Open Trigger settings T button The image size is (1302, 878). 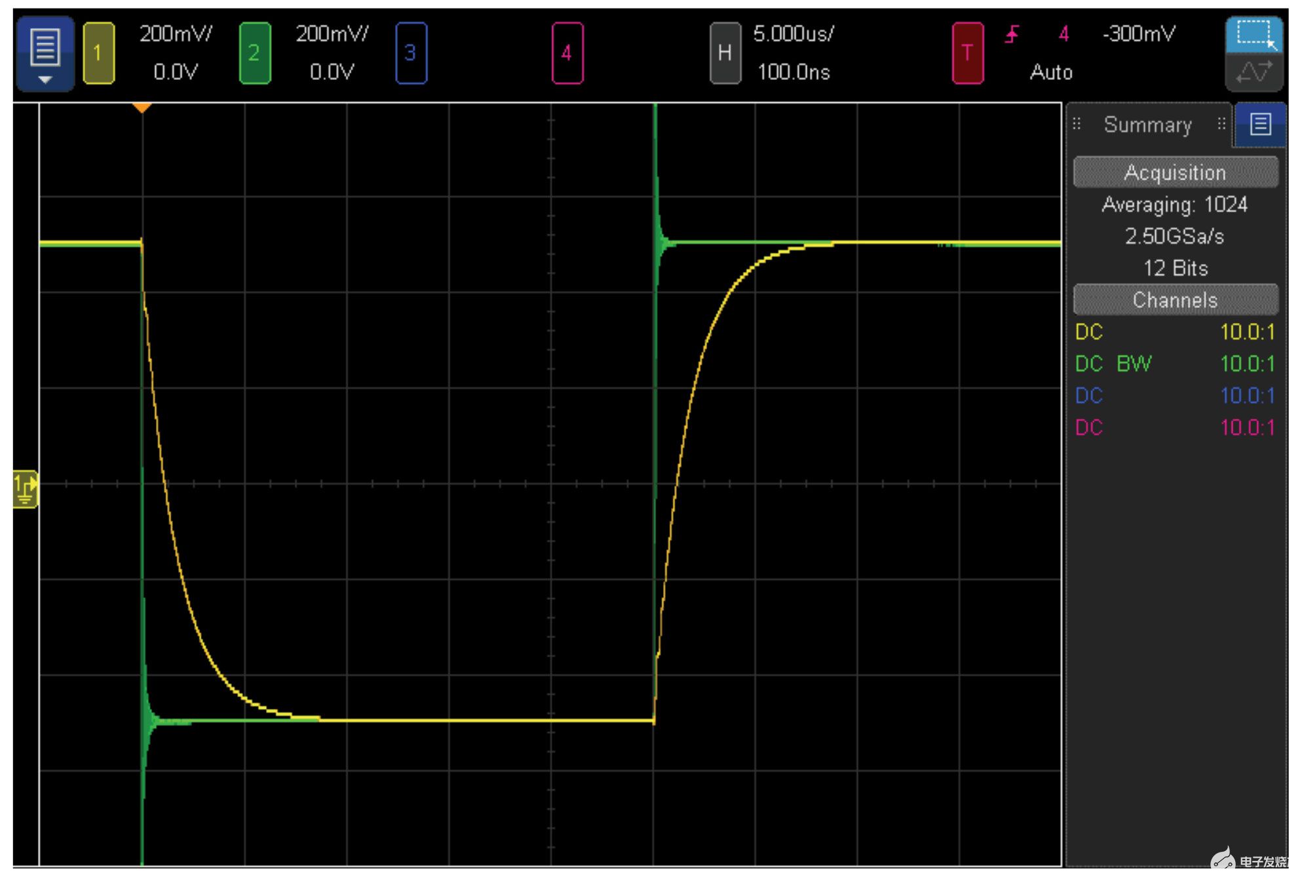[967, 53]
